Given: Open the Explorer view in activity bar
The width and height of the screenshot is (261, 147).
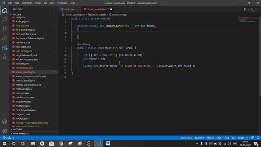Looking at the screenshot, I should click(4, 11).
